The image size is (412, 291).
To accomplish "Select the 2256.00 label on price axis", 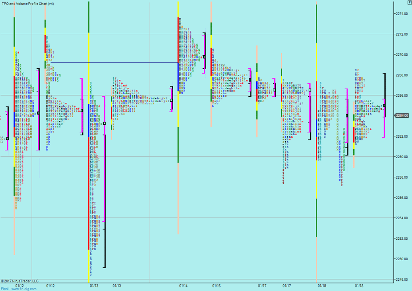I will pyautogui.click(x=402, y=198).
